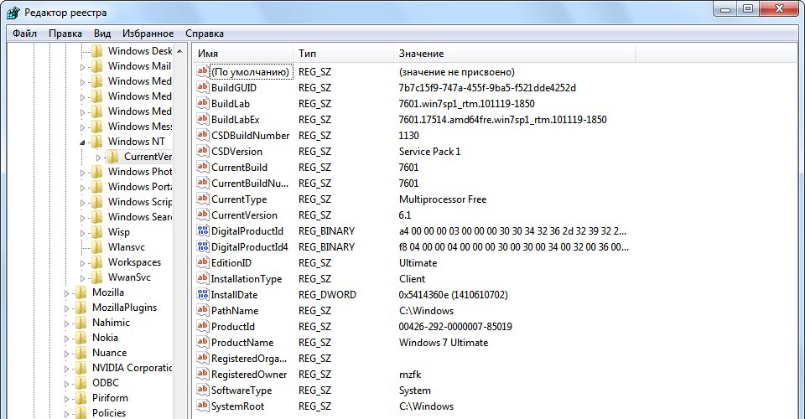Expand the Nahimic registry key

pyautogui.click(x=67, y=323)
